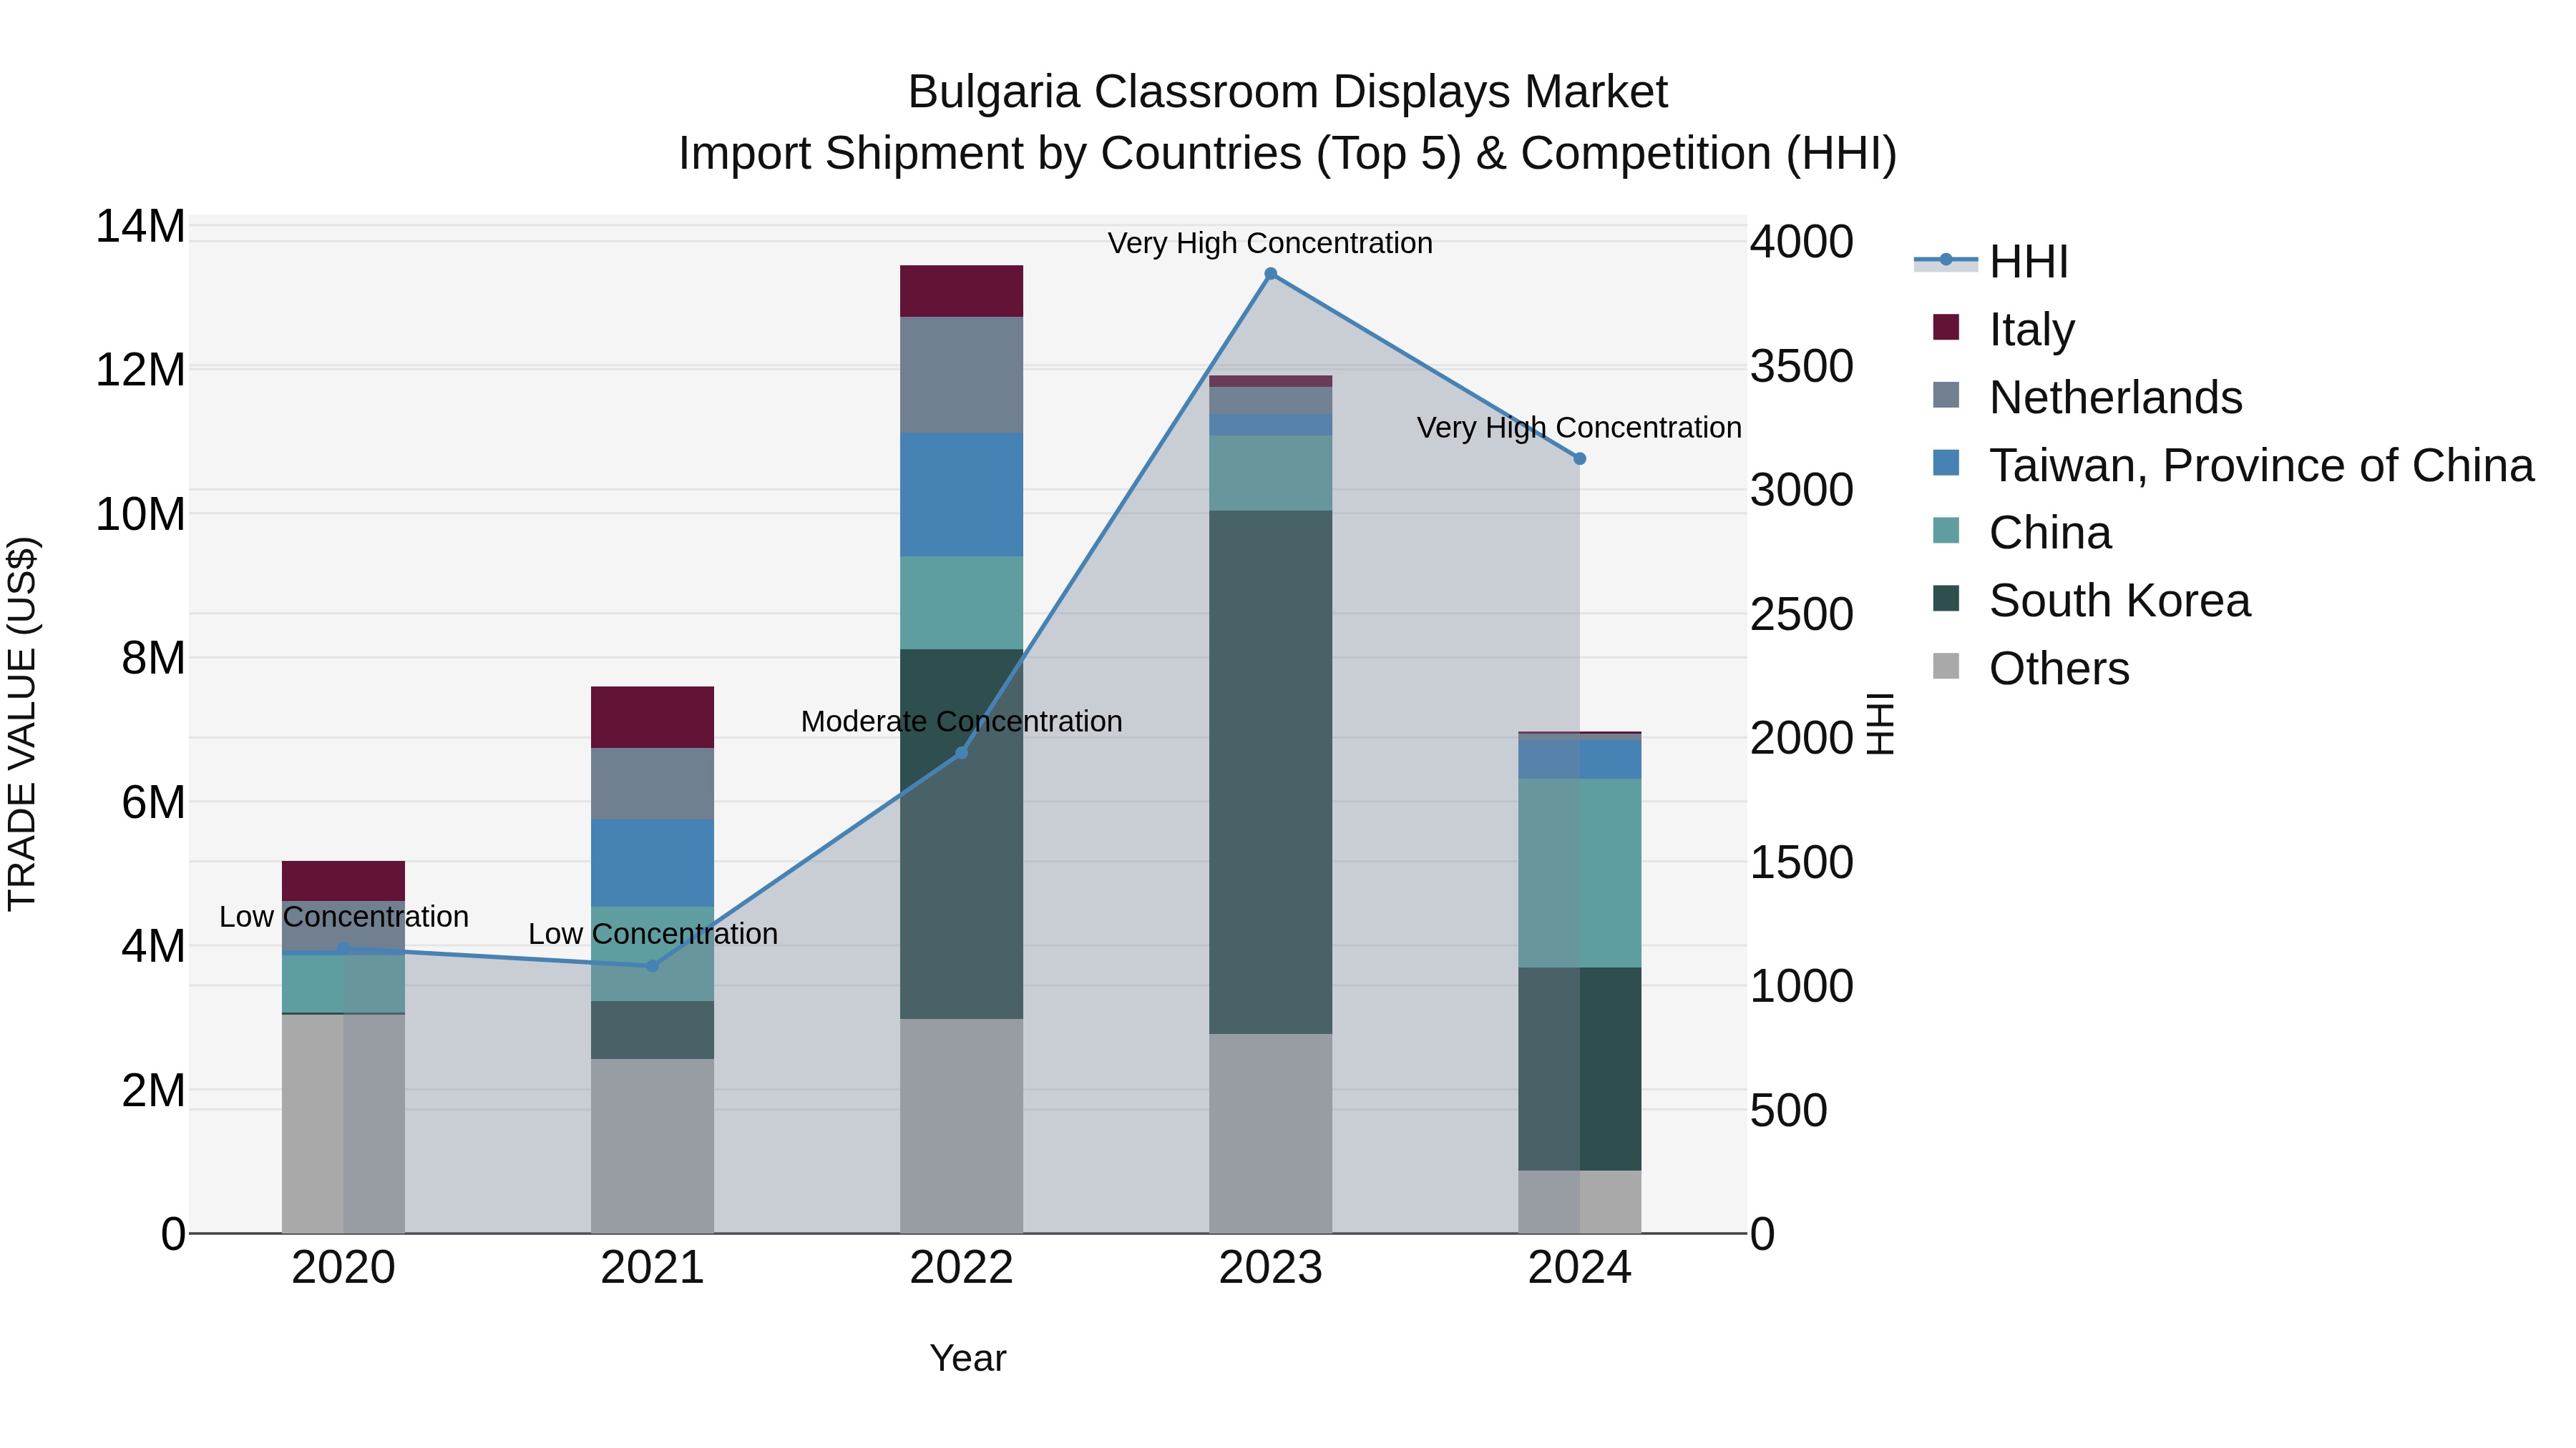This screenshot has width=2576, height=1448.
Task: Select the 2024 HHI data point
Action: point(1580,458)
